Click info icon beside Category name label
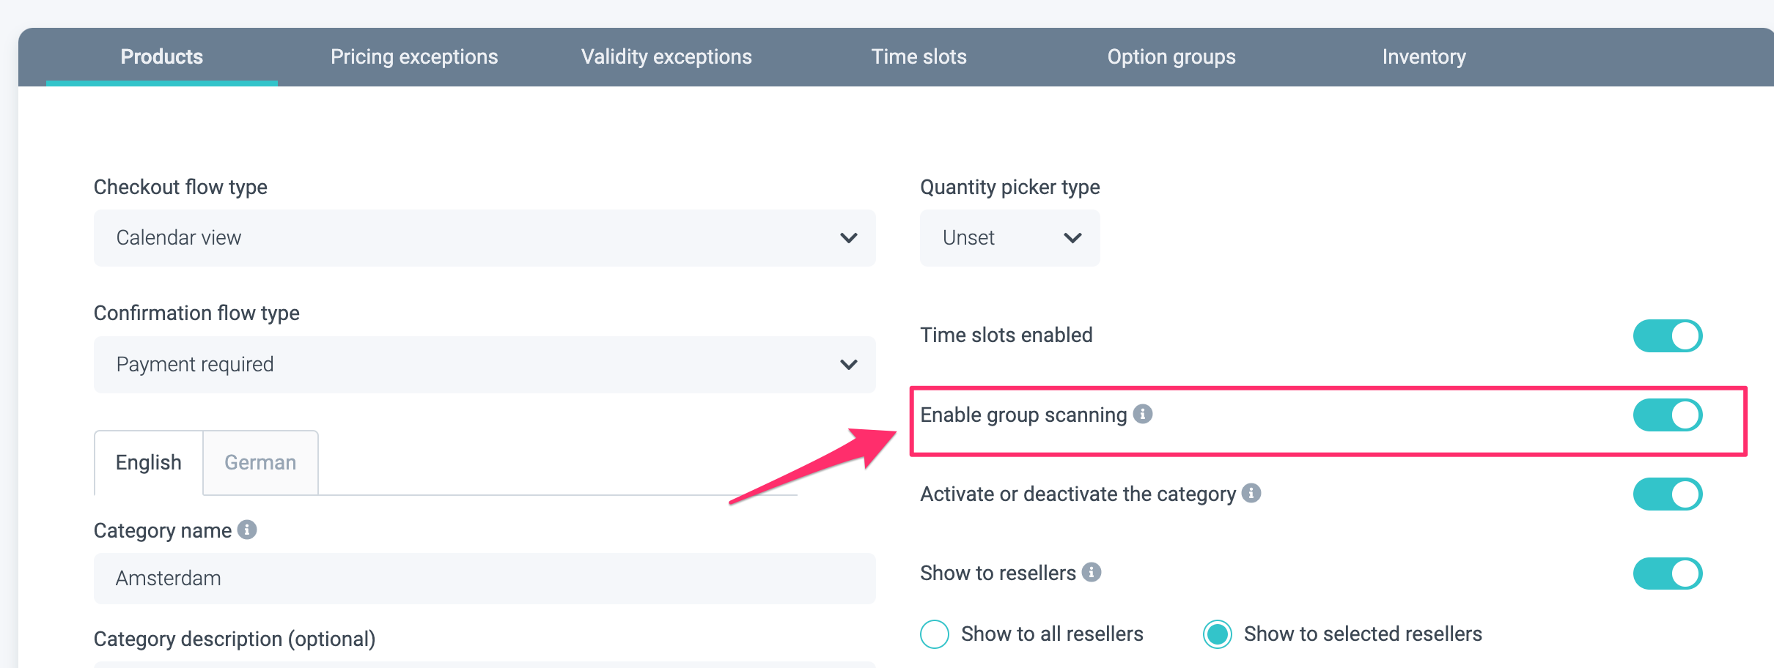 coord(248,530)
